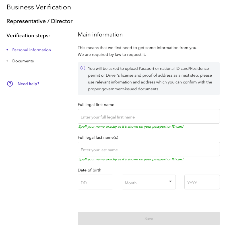Click the Full legal last name(s) label
231x233 pixels.
coord(98,137)
